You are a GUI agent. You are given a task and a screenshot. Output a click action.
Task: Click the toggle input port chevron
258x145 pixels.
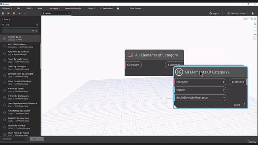[x=224, y=90]
